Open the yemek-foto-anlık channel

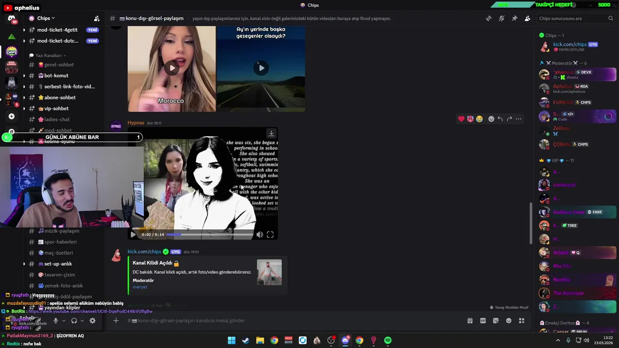click(x=63, y=286)
